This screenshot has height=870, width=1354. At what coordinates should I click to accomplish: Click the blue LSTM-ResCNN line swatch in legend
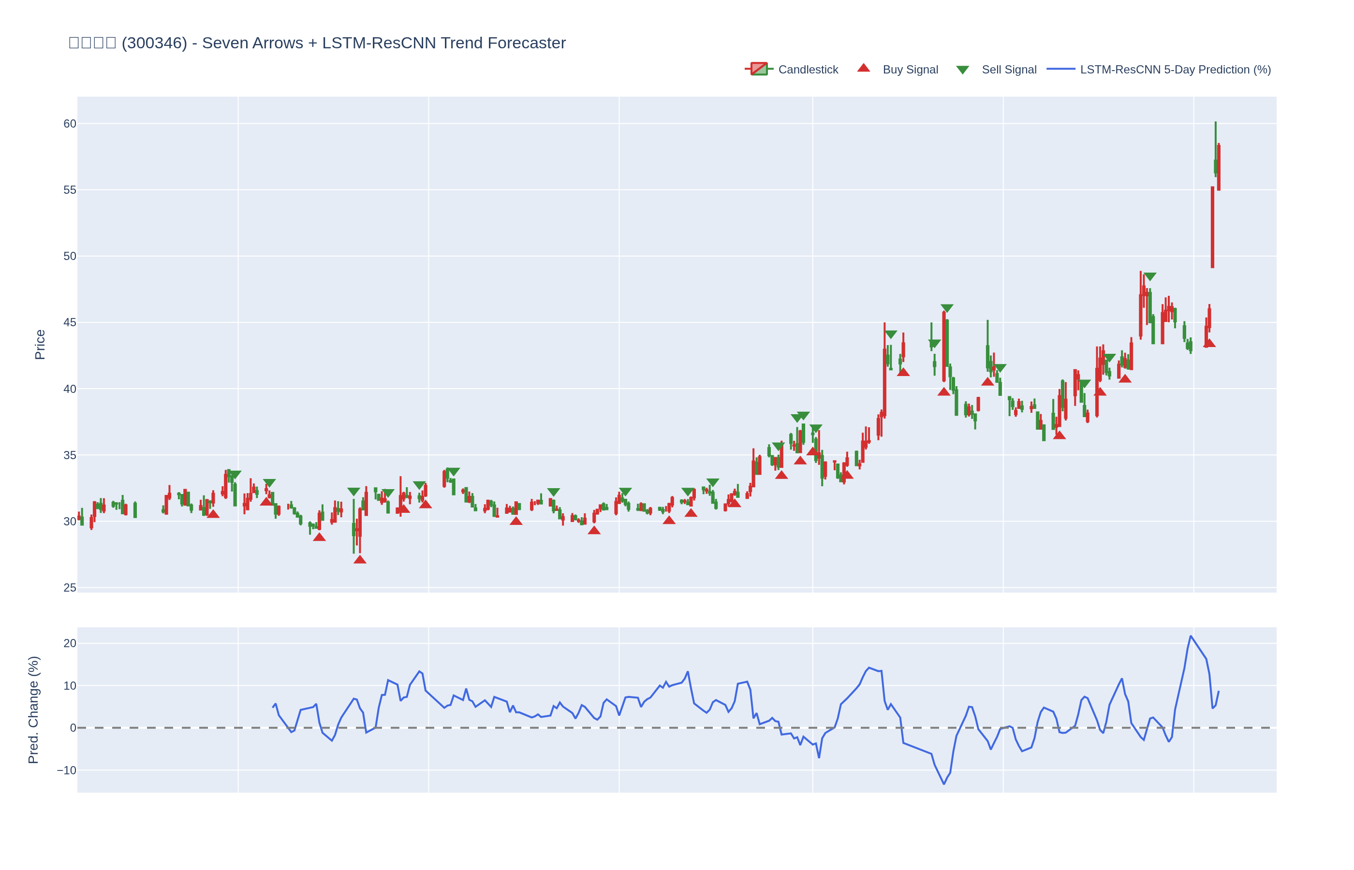[x=1060, y=69]
